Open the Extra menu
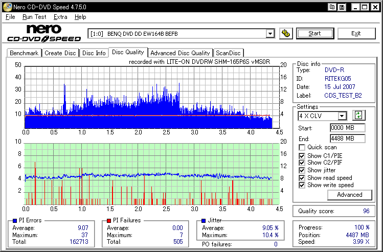 click(60, 17)
